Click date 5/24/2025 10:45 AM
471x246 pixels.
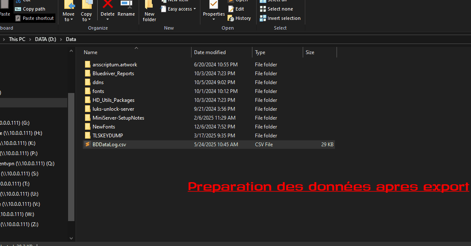coord(216,145)
